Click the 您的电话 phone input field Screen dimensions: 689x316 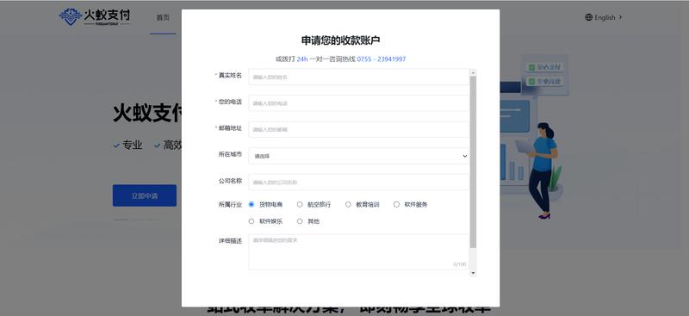[358, 103]
